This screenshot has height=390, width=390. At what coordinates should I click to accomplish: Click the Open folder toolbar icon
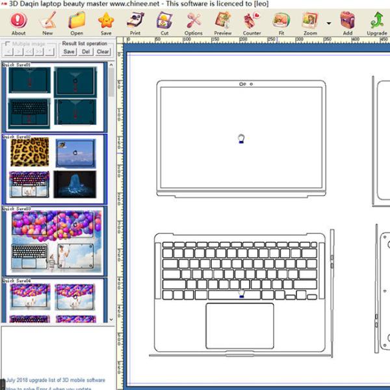(x=77, y=22)
